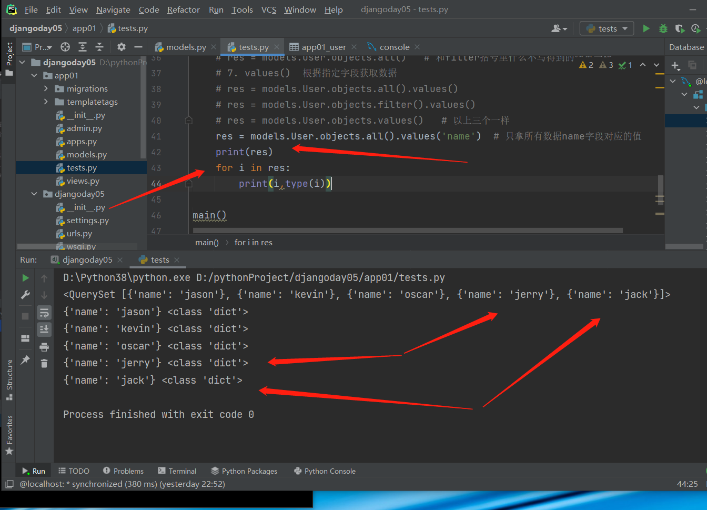Close the tests.py editor tab
The height and width of the screenshot is (510, 707).
coord(277,47)
